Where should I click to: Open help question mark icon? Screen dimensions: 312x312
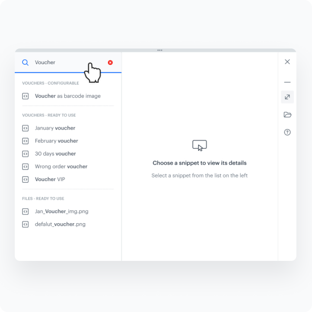287,132
